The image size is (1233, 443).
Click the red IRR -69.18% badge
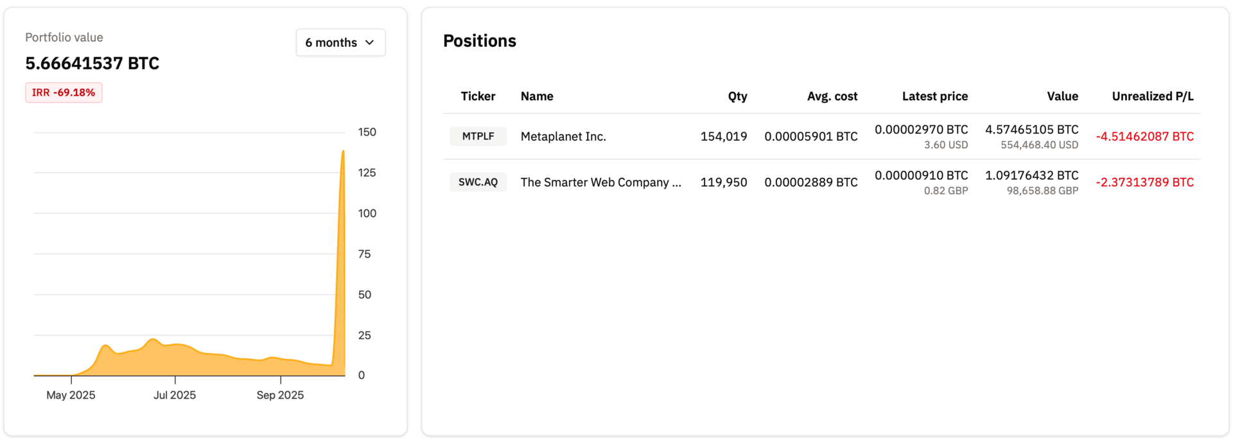(x=64, y=92)
